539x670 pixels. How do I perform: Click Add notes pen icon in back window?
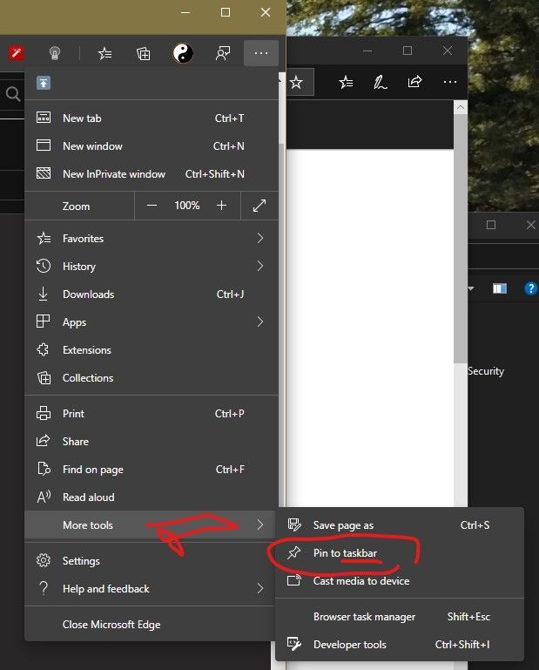(381, 82)
